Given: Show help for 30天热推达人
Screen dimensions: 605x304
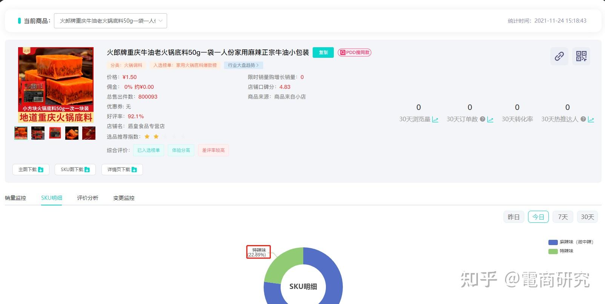Looking at the screenshot, I should point(583,119).
